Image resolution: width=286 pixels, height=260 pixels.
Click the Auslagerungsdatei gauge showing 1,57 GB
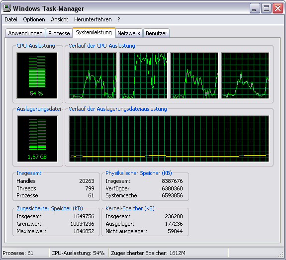37,139
